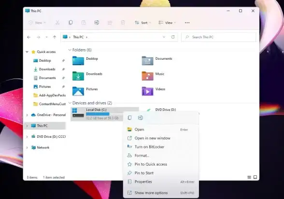Collapse the Folders (6) group

click(70, 50)
